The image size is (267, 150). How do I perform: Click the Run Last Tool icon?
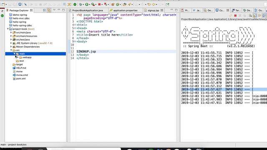(93, 5)
